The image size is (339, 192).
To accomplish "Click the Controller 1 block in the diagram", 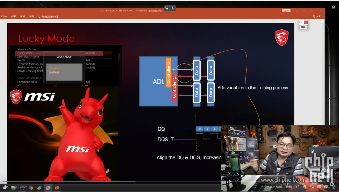I will coord(174,87).
